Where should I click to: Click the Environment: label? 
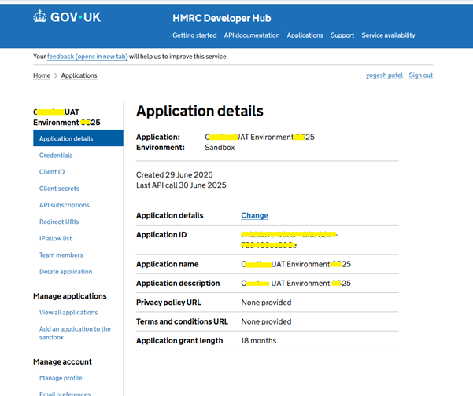(161, 148)
